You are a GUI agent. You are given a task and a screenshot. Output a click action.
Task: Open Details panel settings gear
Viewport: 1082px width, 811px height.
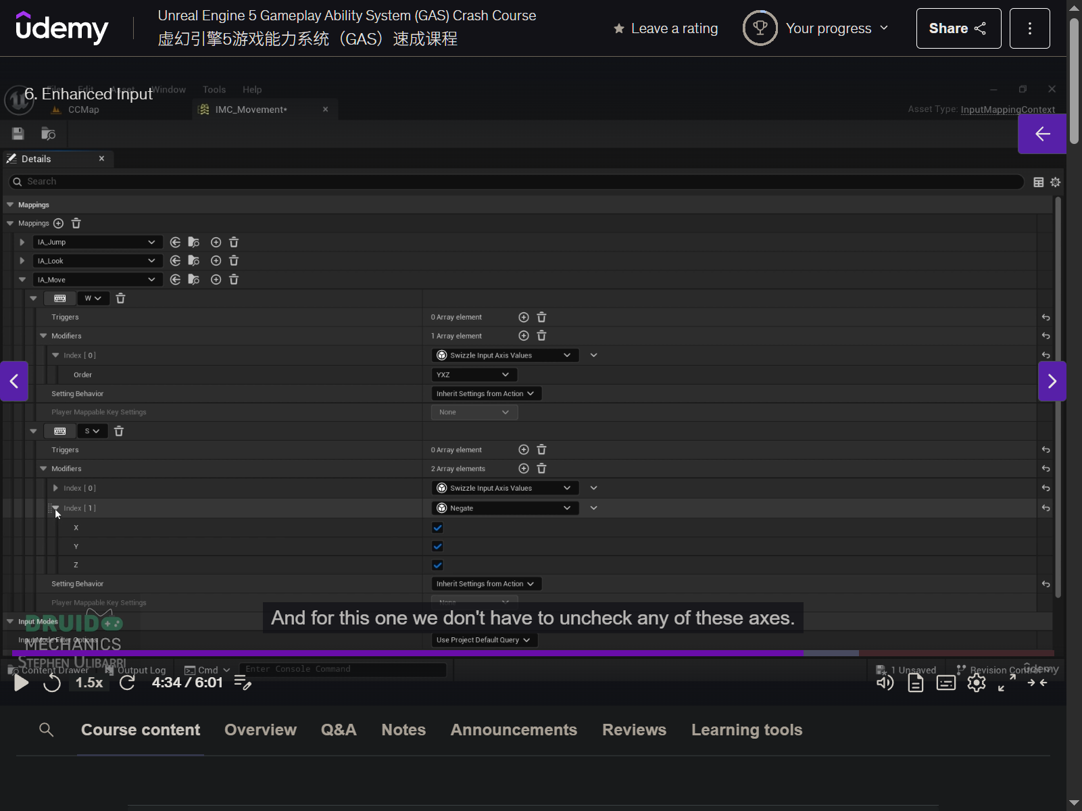1055,182
